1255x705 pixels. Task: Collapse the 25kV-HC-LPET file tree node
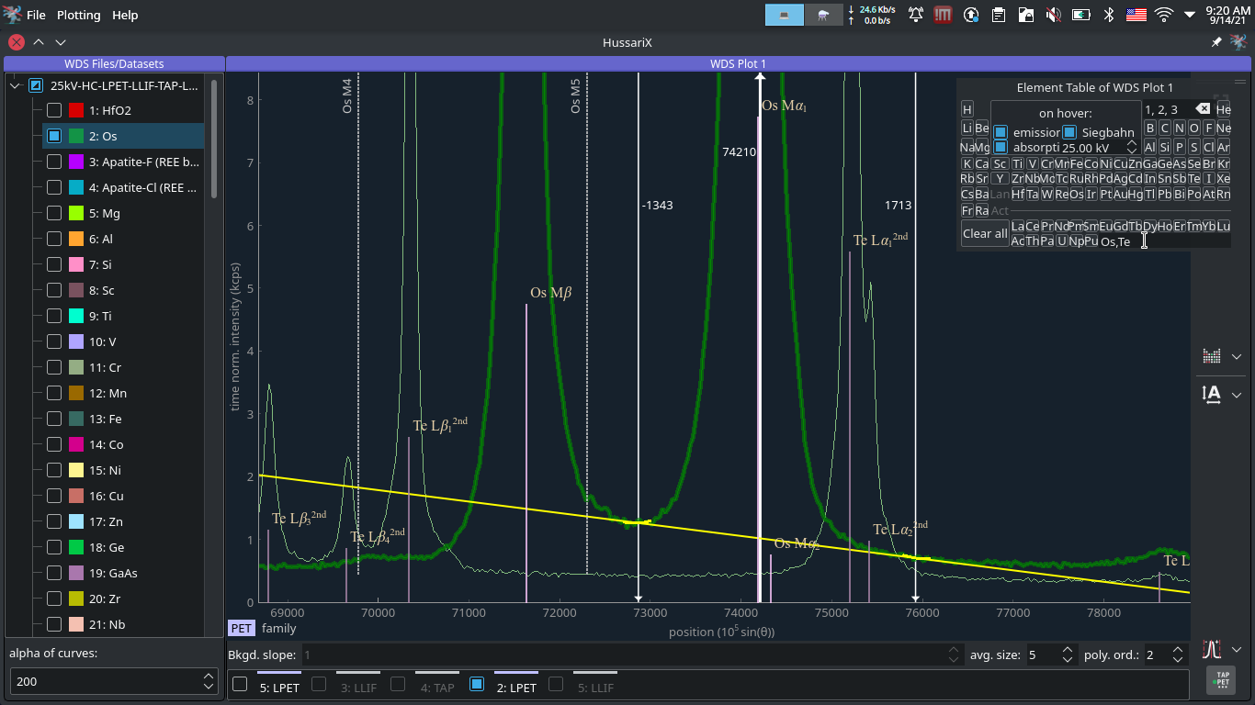(x=15, y=85)
